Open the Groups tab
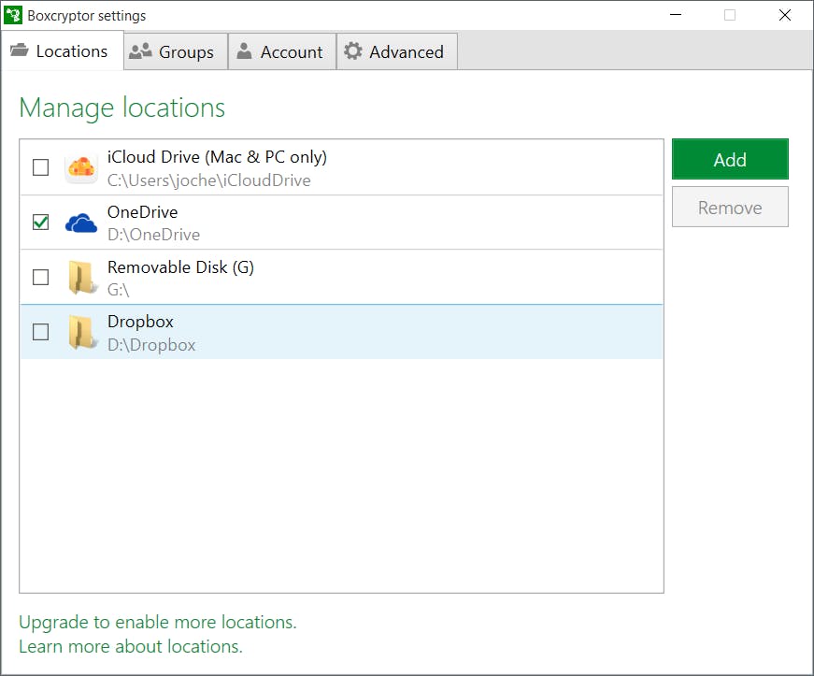 point(176,52)
